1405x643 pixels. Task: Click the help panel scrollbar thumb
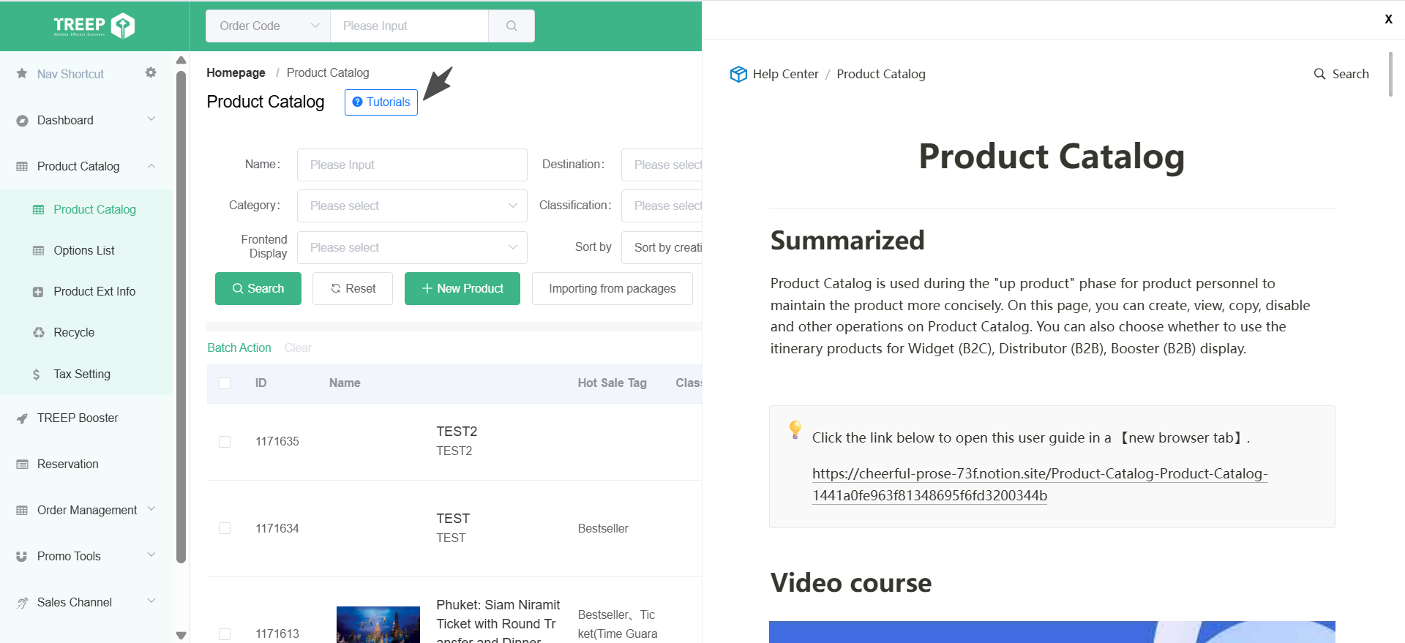pyautogui.click(x=1390, y=73)
